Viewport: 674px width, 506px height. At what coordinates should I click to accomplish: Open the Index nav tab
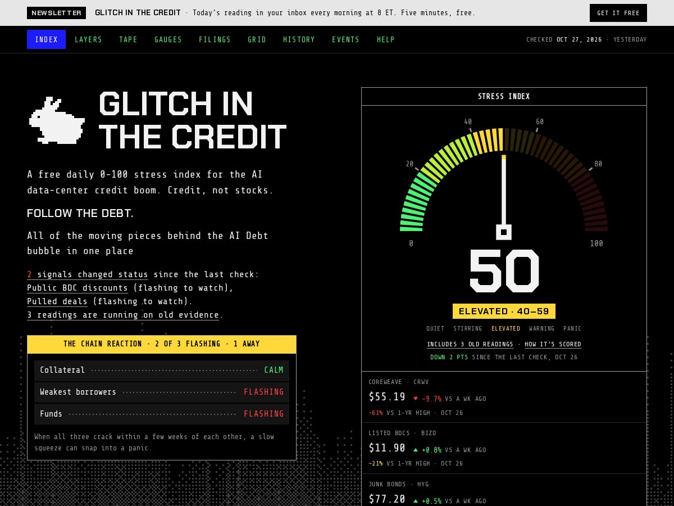pyautogui.click(x=46, y=39)
